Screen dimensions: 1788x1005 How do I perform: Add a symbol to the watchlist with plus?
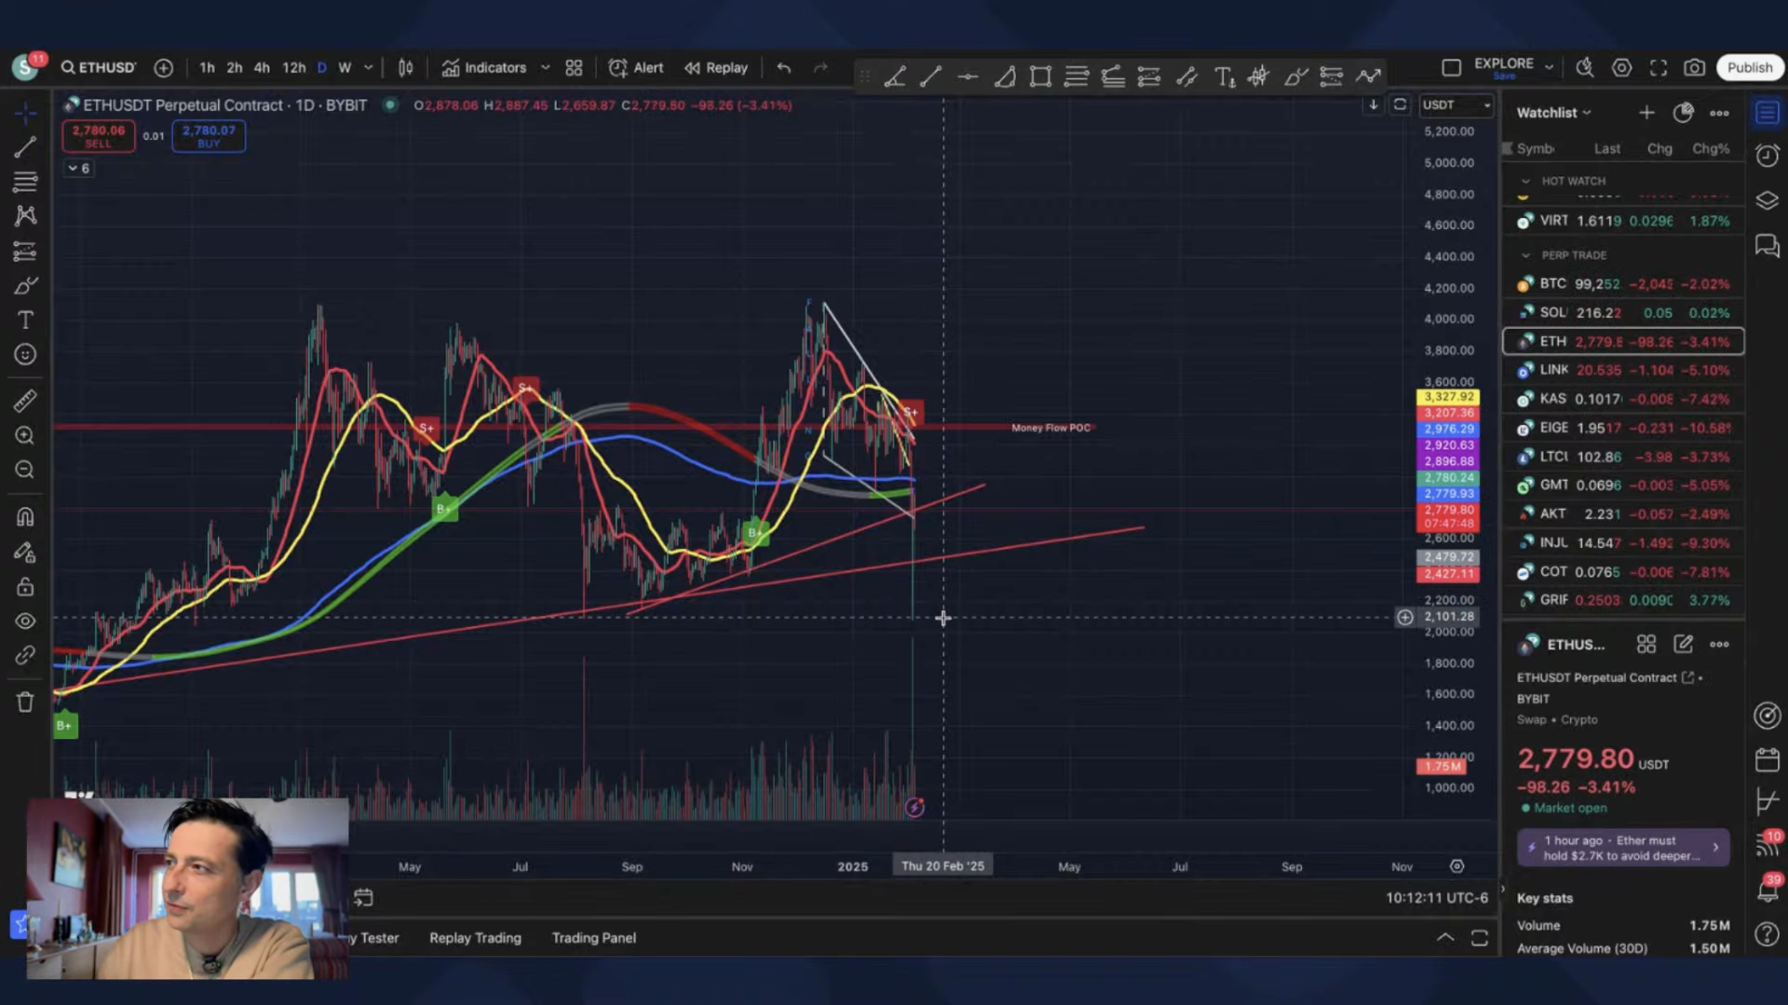click(1646, 113)
